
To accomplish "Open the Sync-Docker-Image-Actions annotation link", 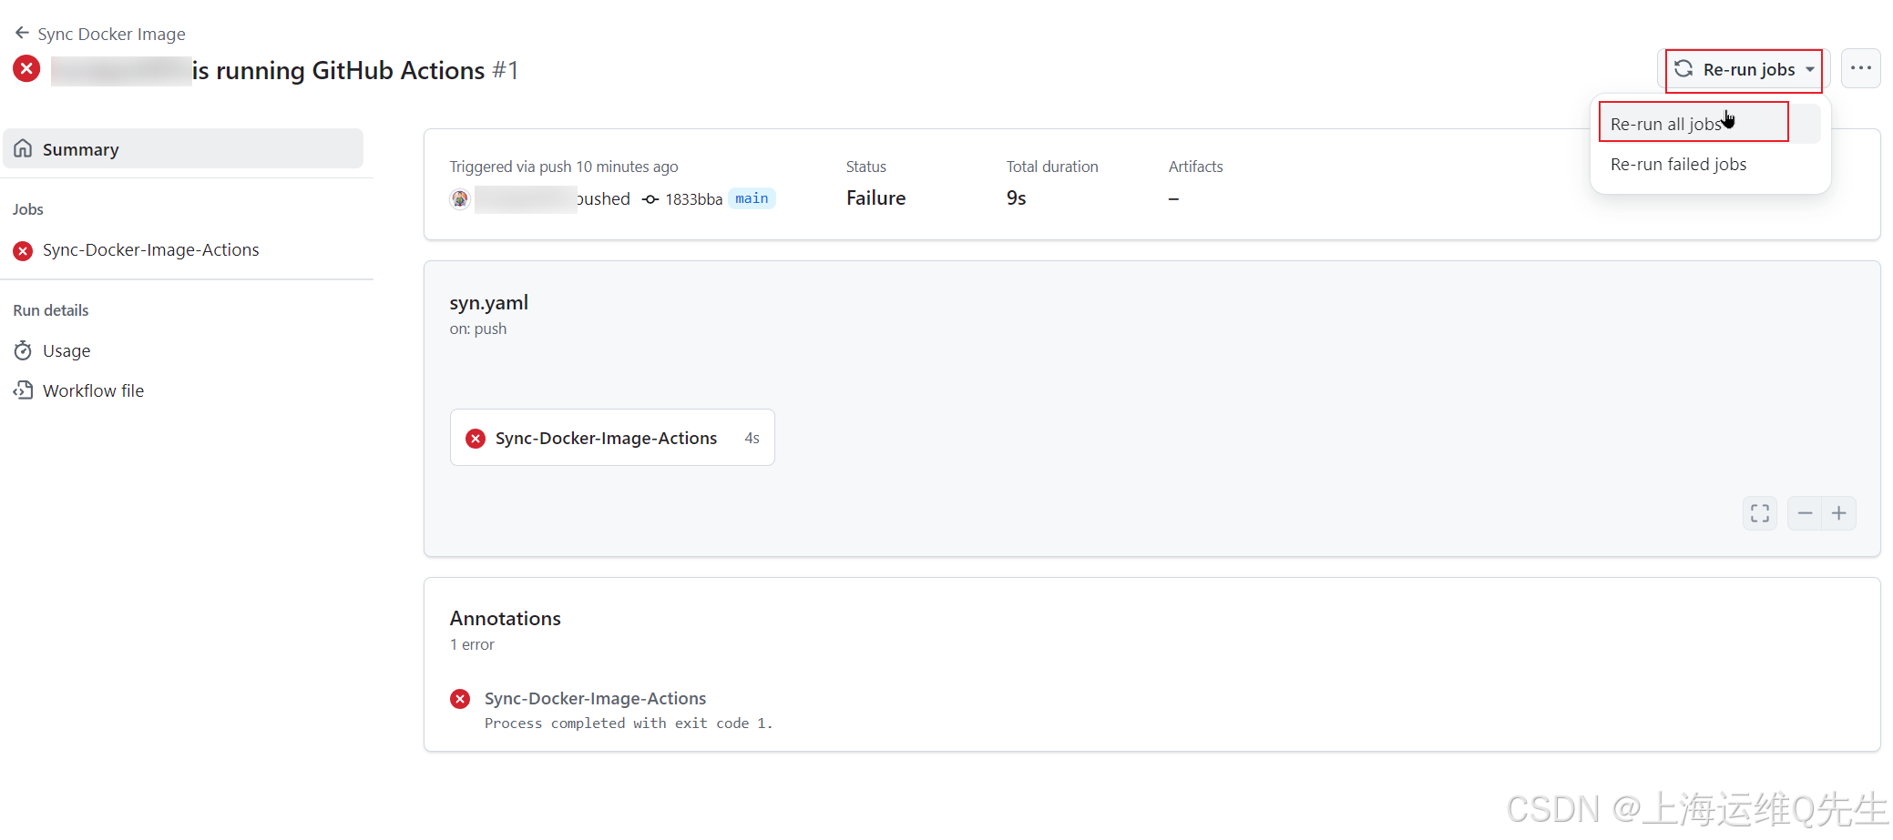I will (595, 698).
